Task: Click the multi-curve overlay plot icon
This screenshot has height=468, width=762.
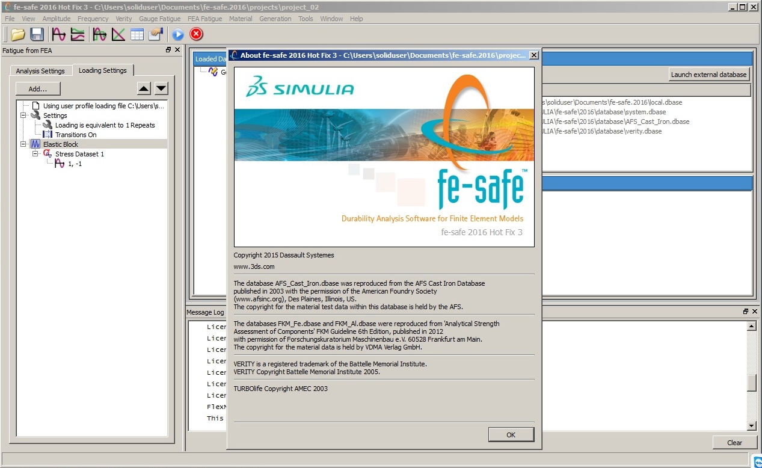Action: click(x=78, y=34)
